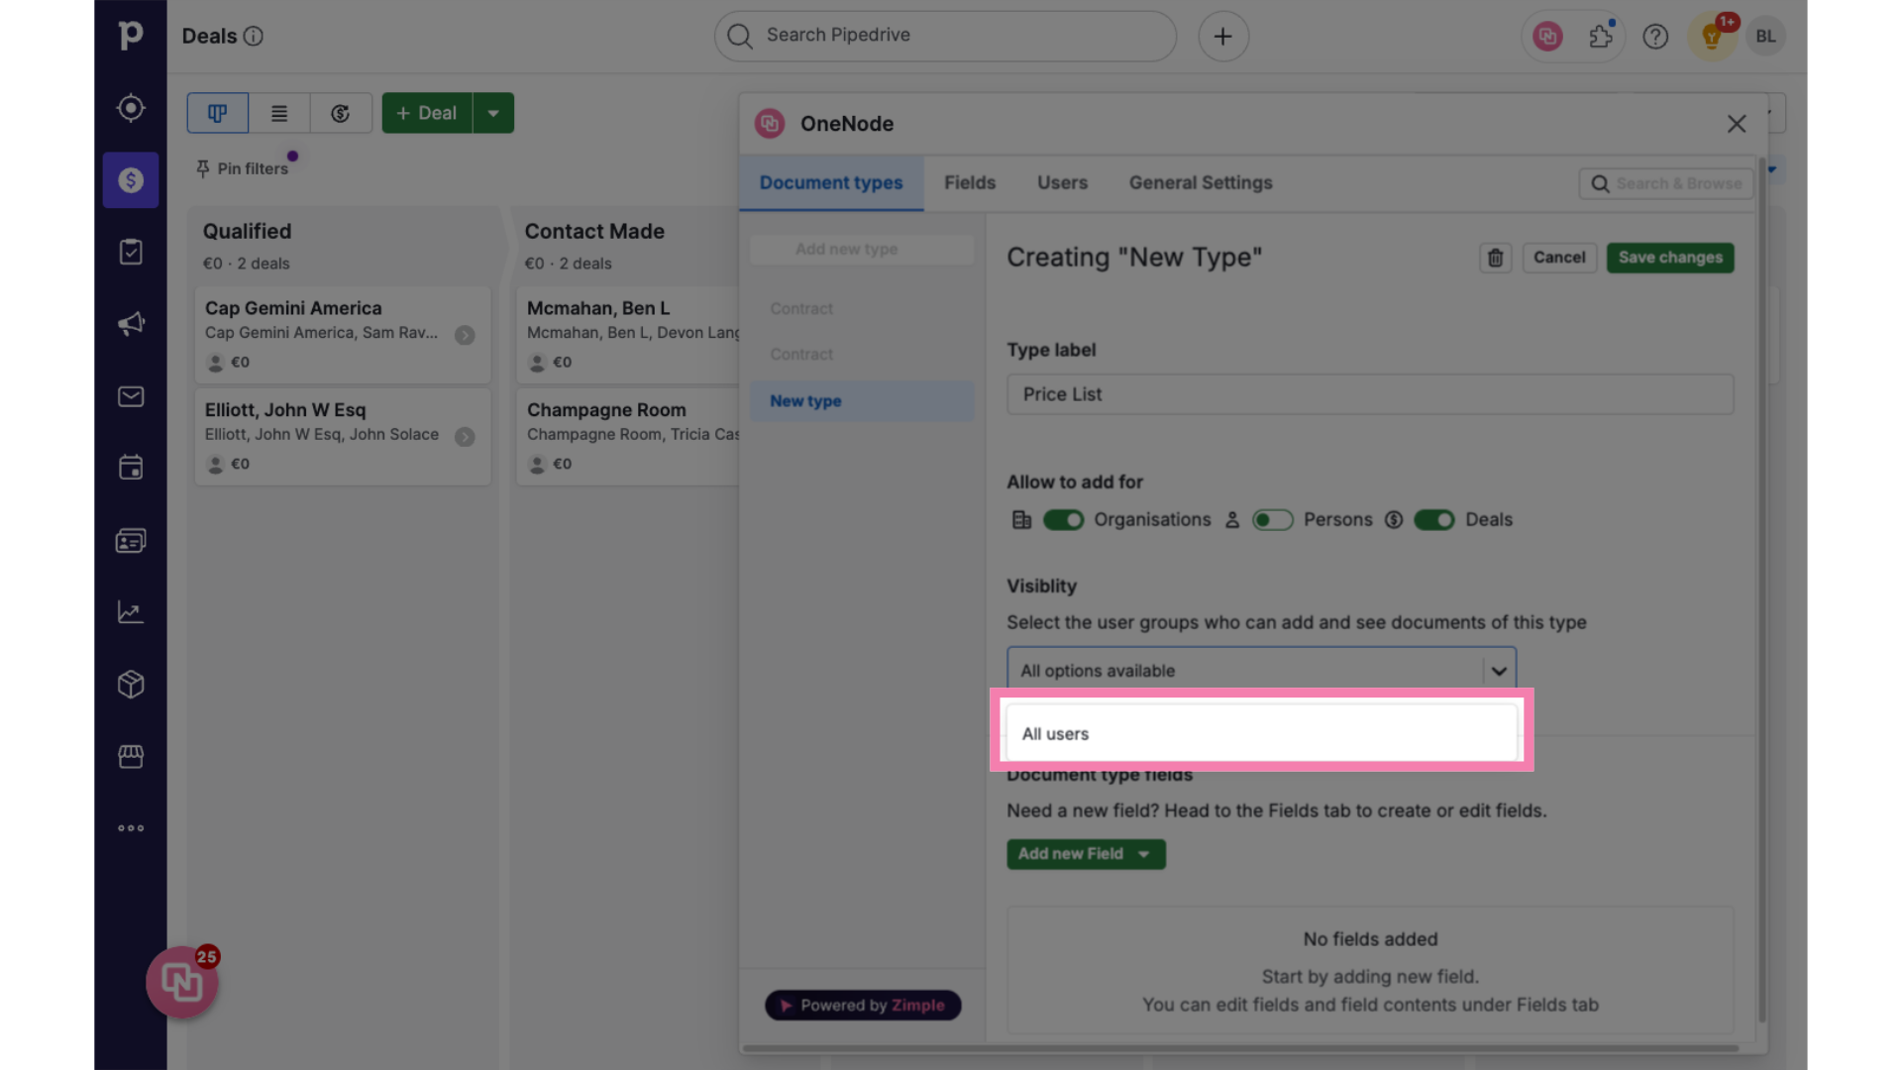Image resolution: width=1902 pixels, height=1070 pixels.
Task: Click the help question mark icon
Action: pos(1656,37)
